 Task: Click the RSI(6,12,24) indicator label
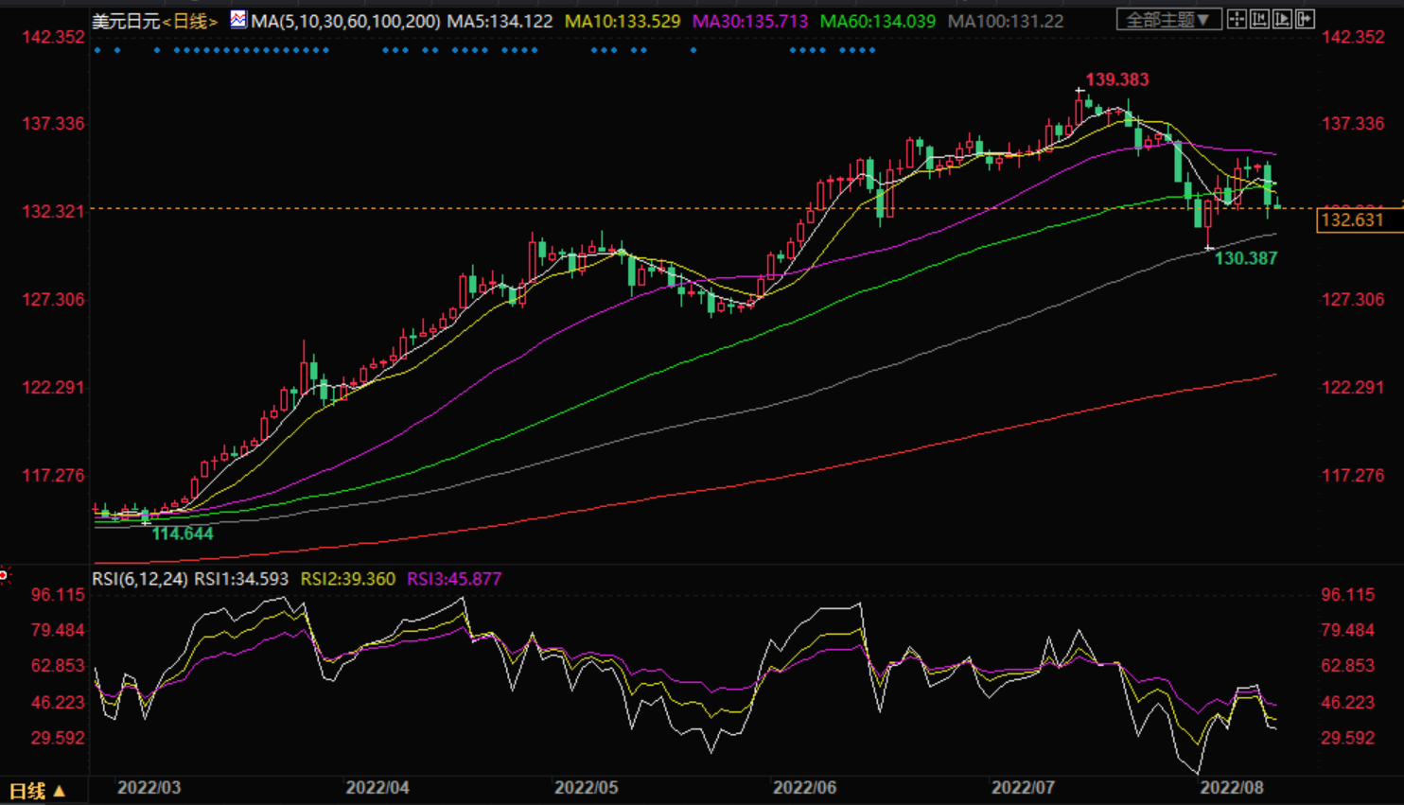pyautogui.click(x=139, y=579)
